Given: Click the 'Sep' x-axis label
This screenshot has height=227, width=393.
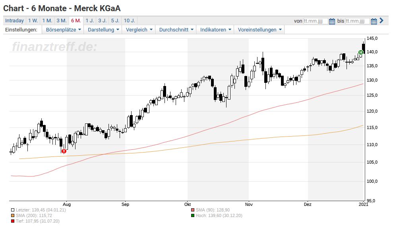Looking at the screenshot, I should [125, 204].
